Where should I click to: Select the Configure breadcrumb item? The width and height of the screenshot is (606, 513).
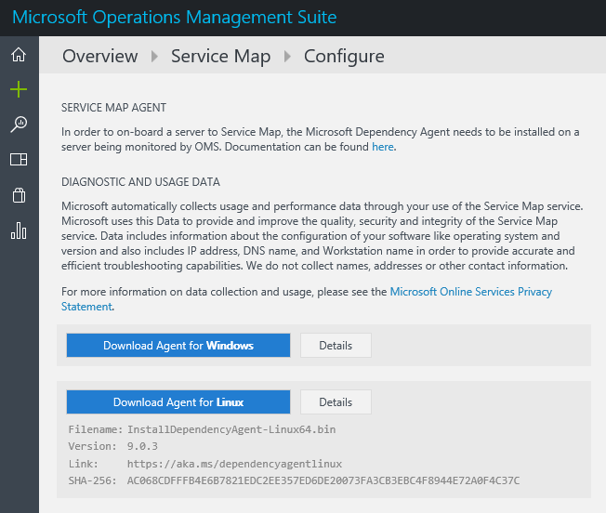[344, 57]
